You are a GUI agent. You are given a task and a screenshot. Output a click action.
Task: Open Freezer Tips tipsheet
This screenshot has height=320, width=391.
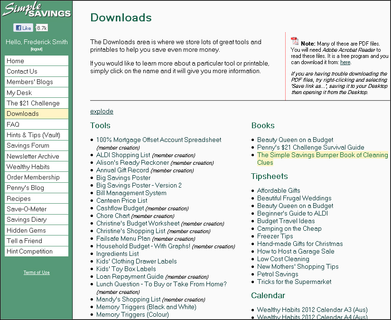(x=275, y=236)
